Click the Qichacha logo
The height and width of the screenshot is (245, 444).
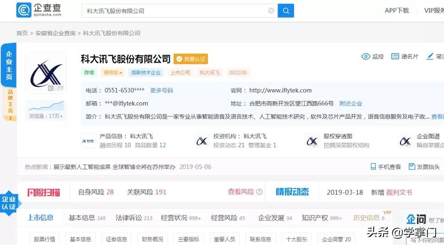click(x=39, y=10)
